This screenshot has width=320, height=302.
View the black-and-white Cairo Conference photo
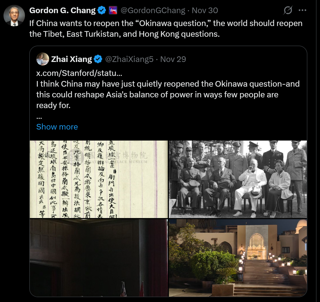coord(238,179)
